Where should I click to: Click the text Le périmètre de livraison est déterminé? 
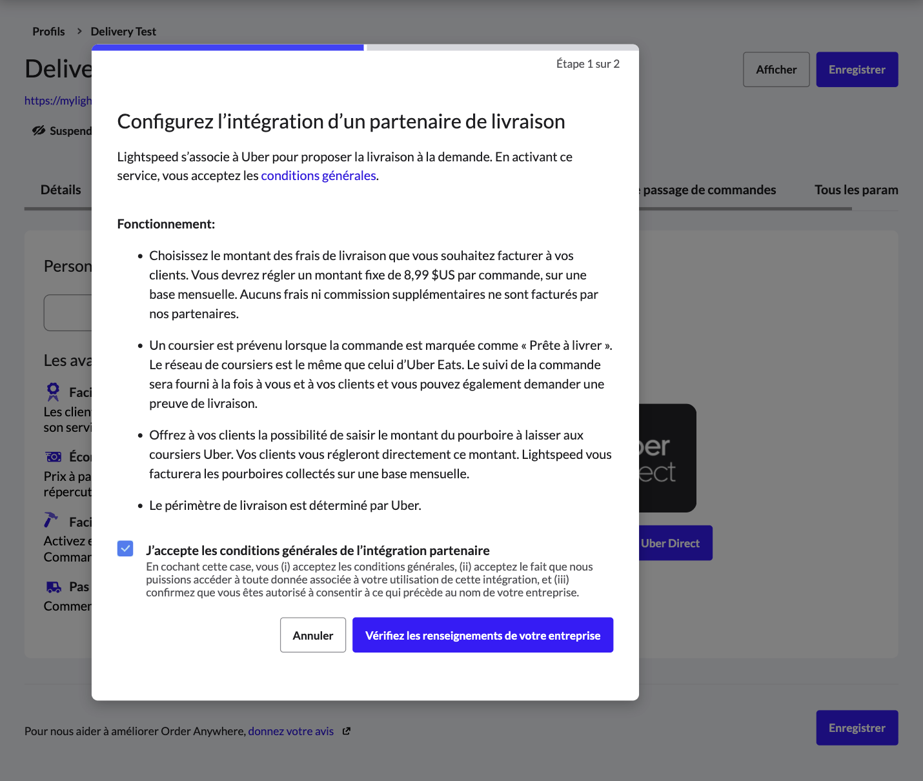click(285, 505)
